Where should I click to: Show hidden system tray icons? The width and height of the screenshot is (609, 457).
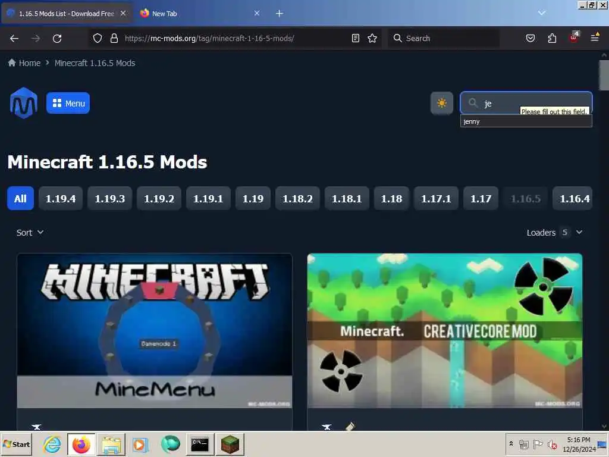tap(511, 444)
